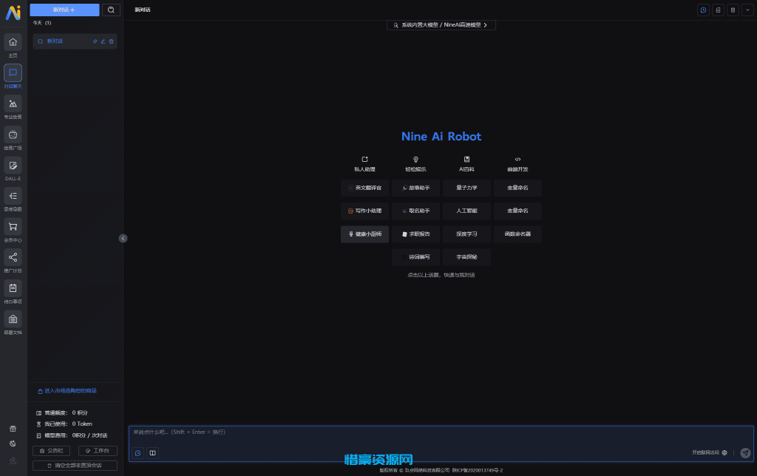757x476 pixels.
Task: Click the trash icon to clear chat history
Action: click(733, 10)
